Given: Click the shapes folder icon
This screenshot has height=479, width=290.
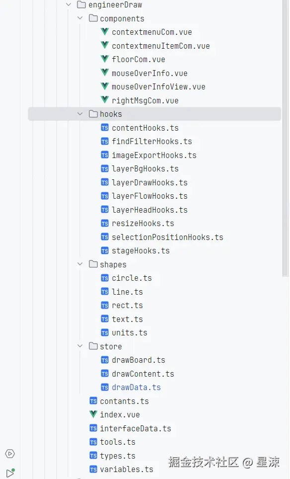Looking at the screenshot, I should pyautogui.click(x=93, y=264).
